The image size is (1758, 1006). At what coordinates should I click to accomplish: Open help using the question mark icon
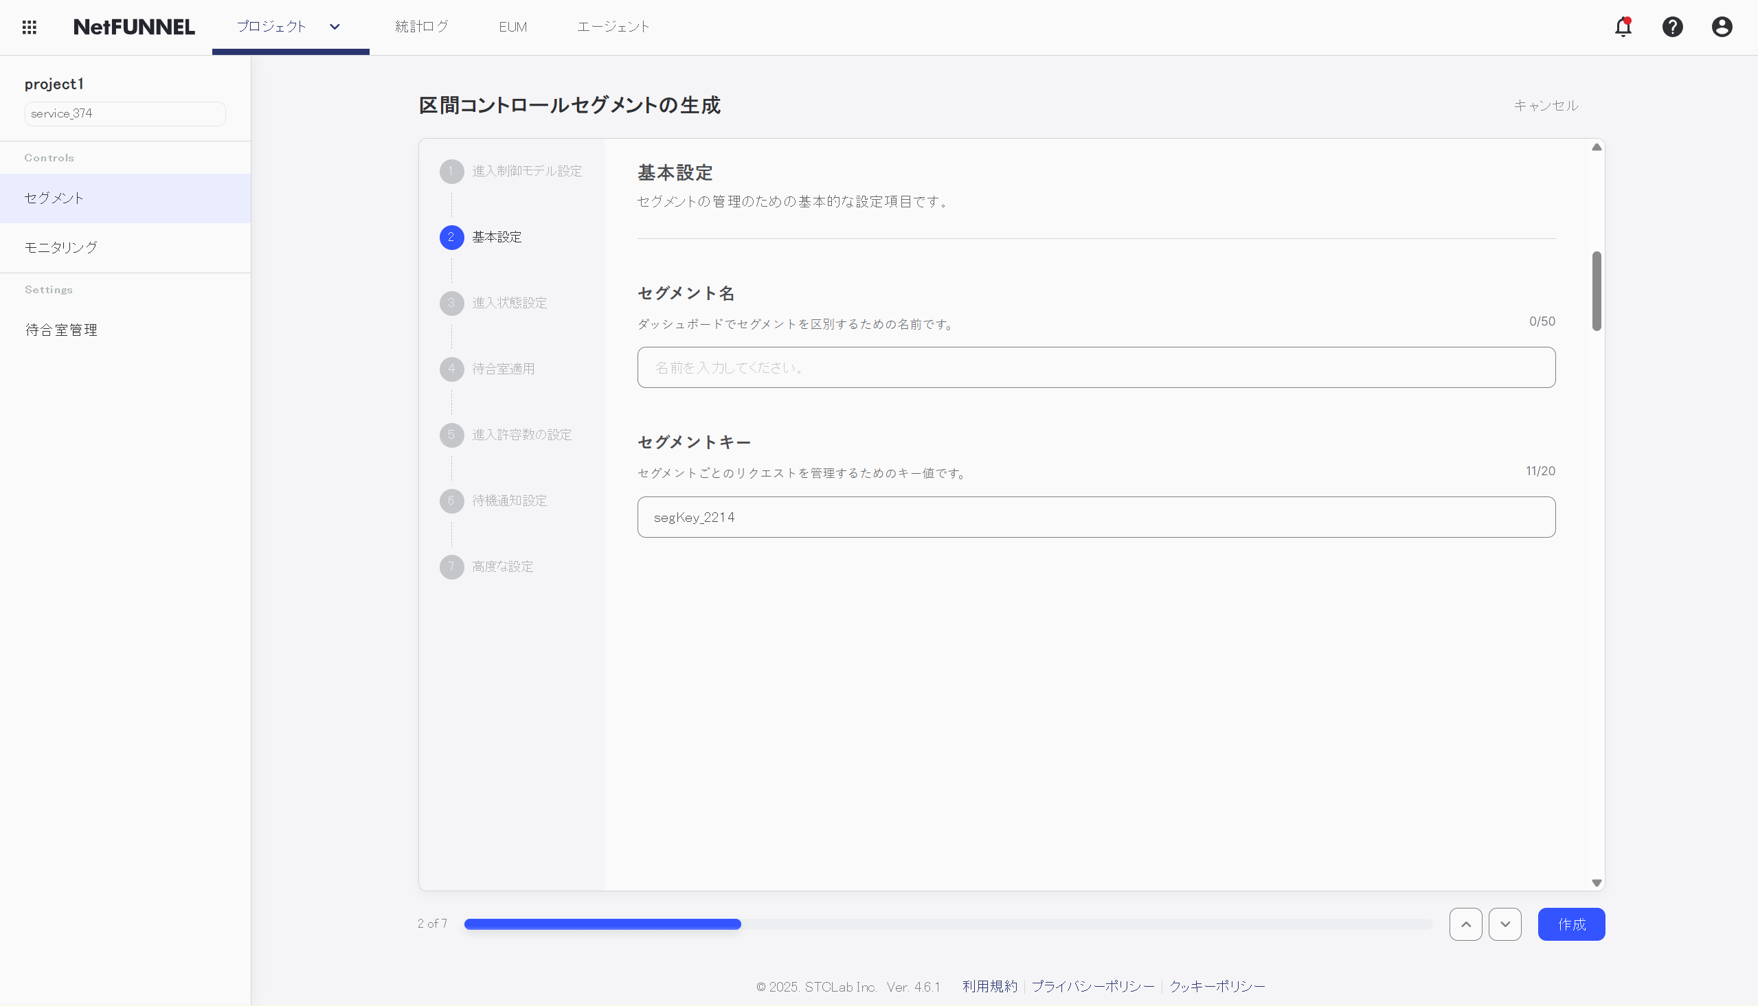click(x=1672, y=27)
